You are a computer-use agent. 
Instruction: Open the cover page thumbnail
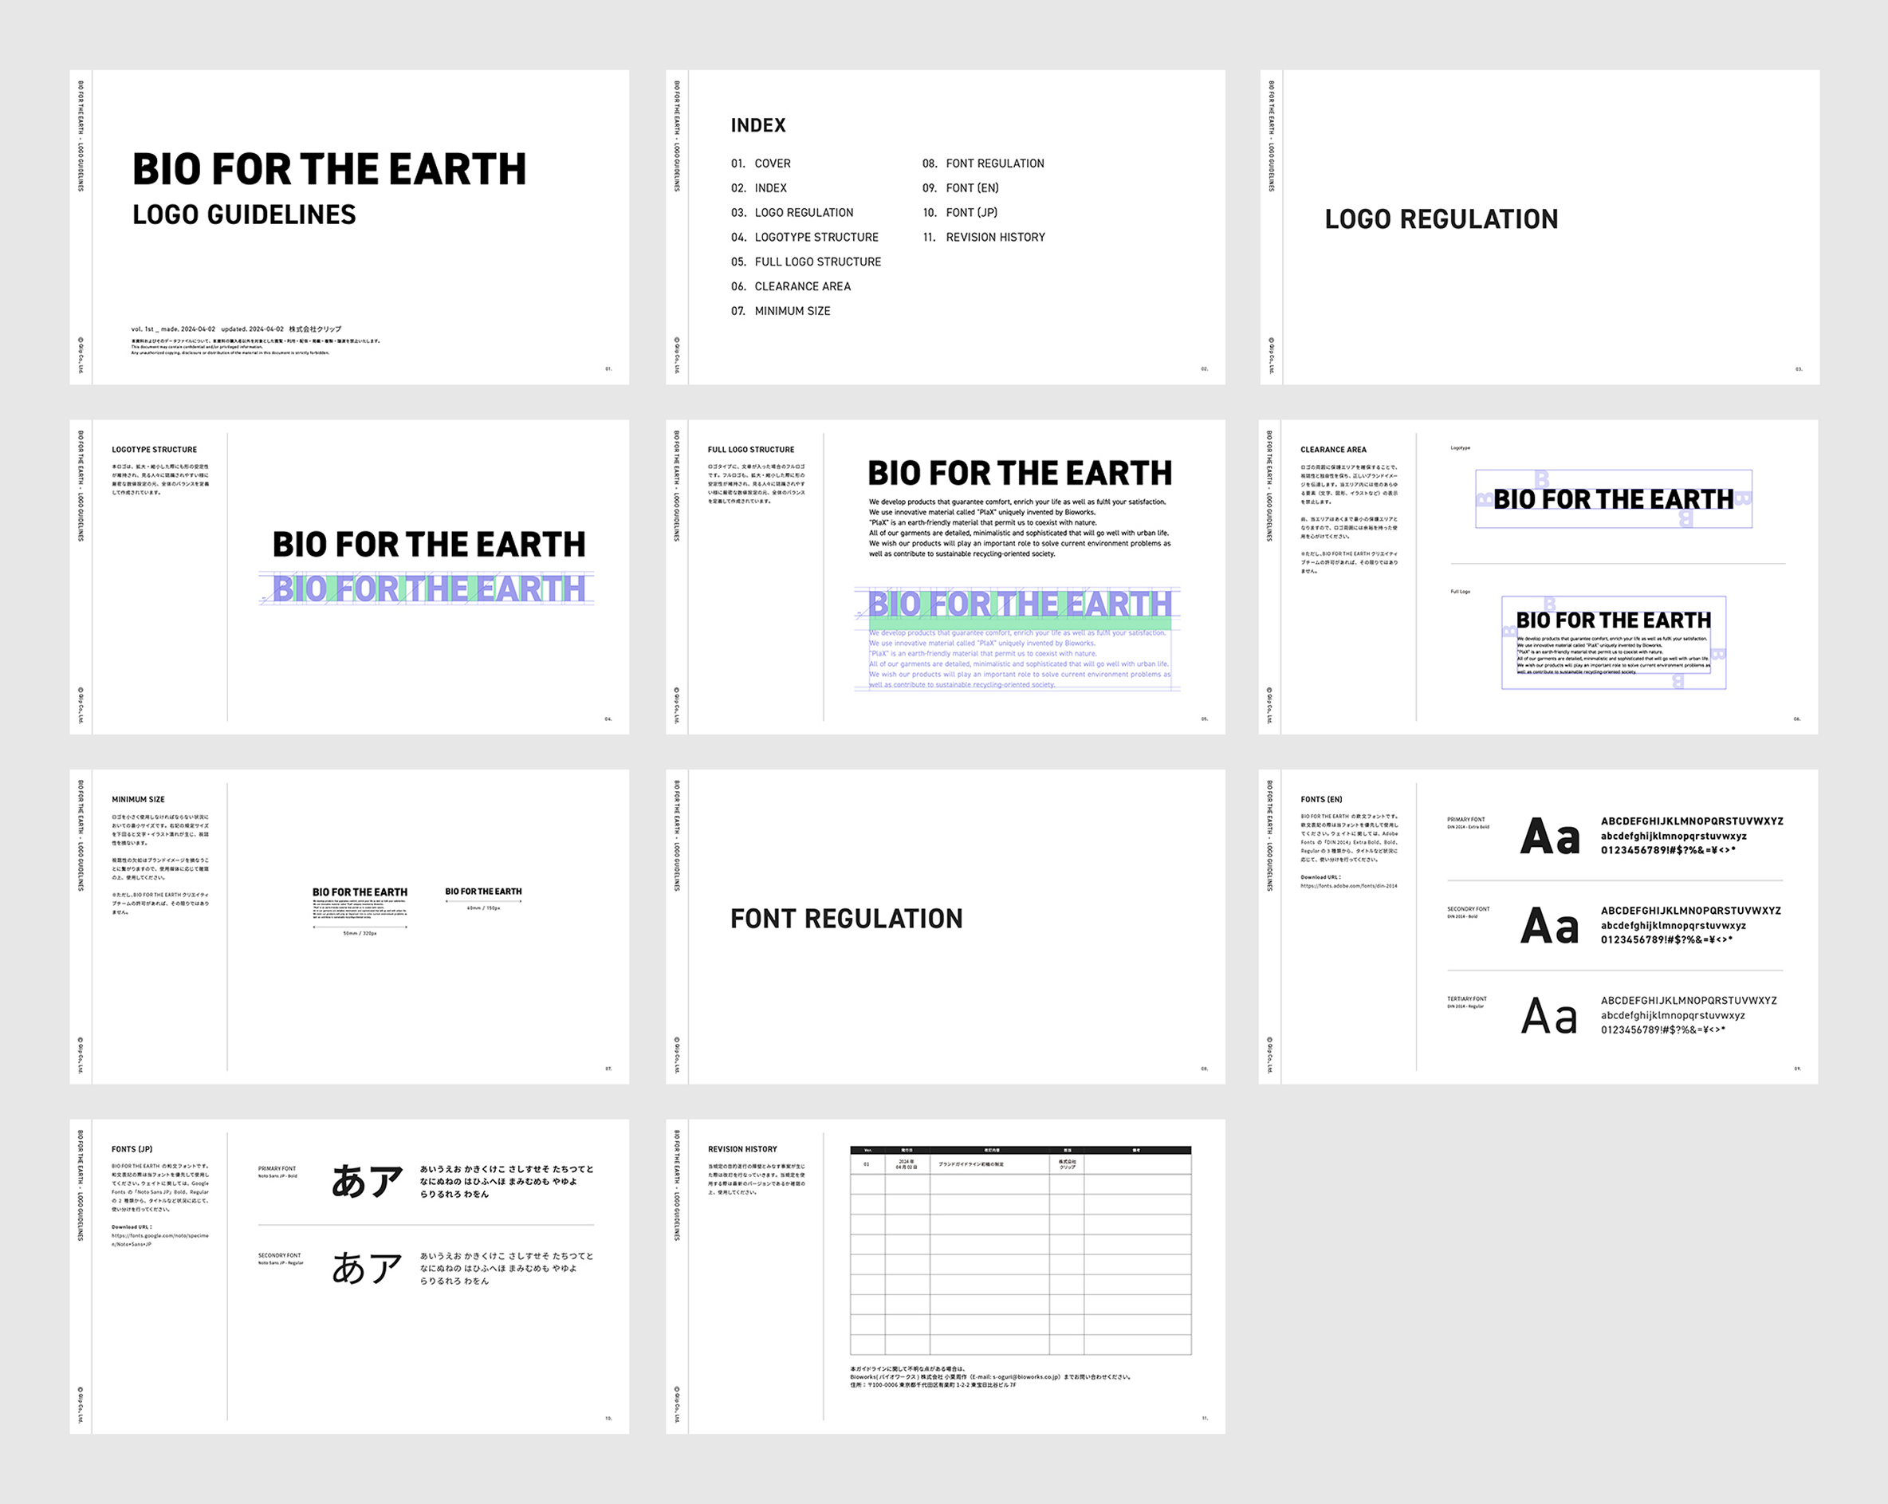[348, 226]
